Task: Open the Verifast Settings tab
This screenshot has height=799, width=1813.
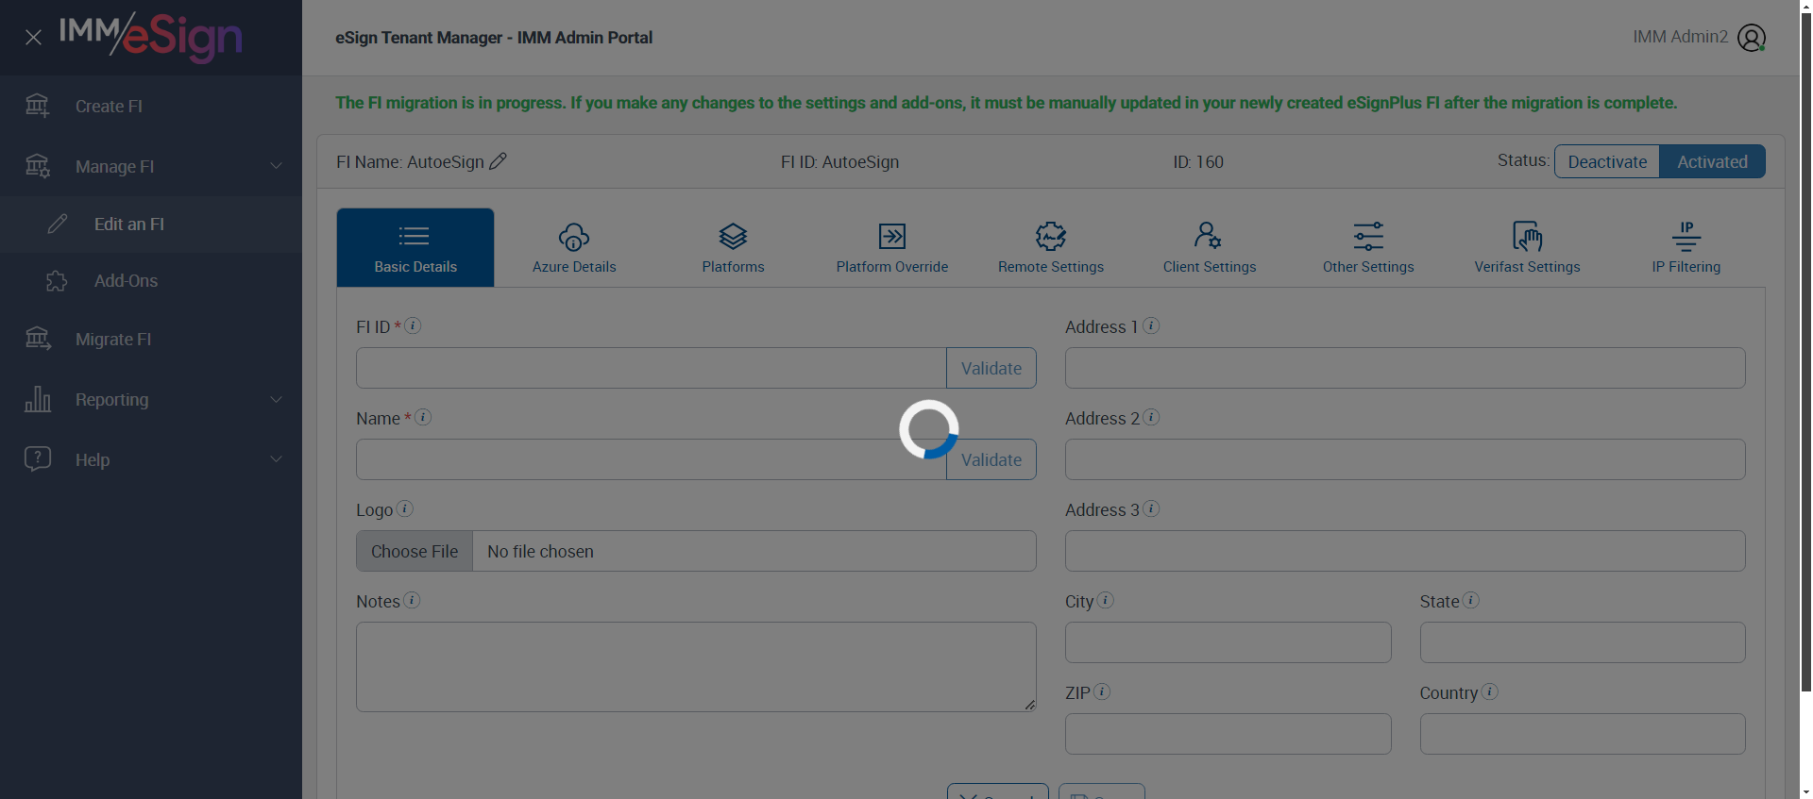Action: click(x=1527, y=247)
